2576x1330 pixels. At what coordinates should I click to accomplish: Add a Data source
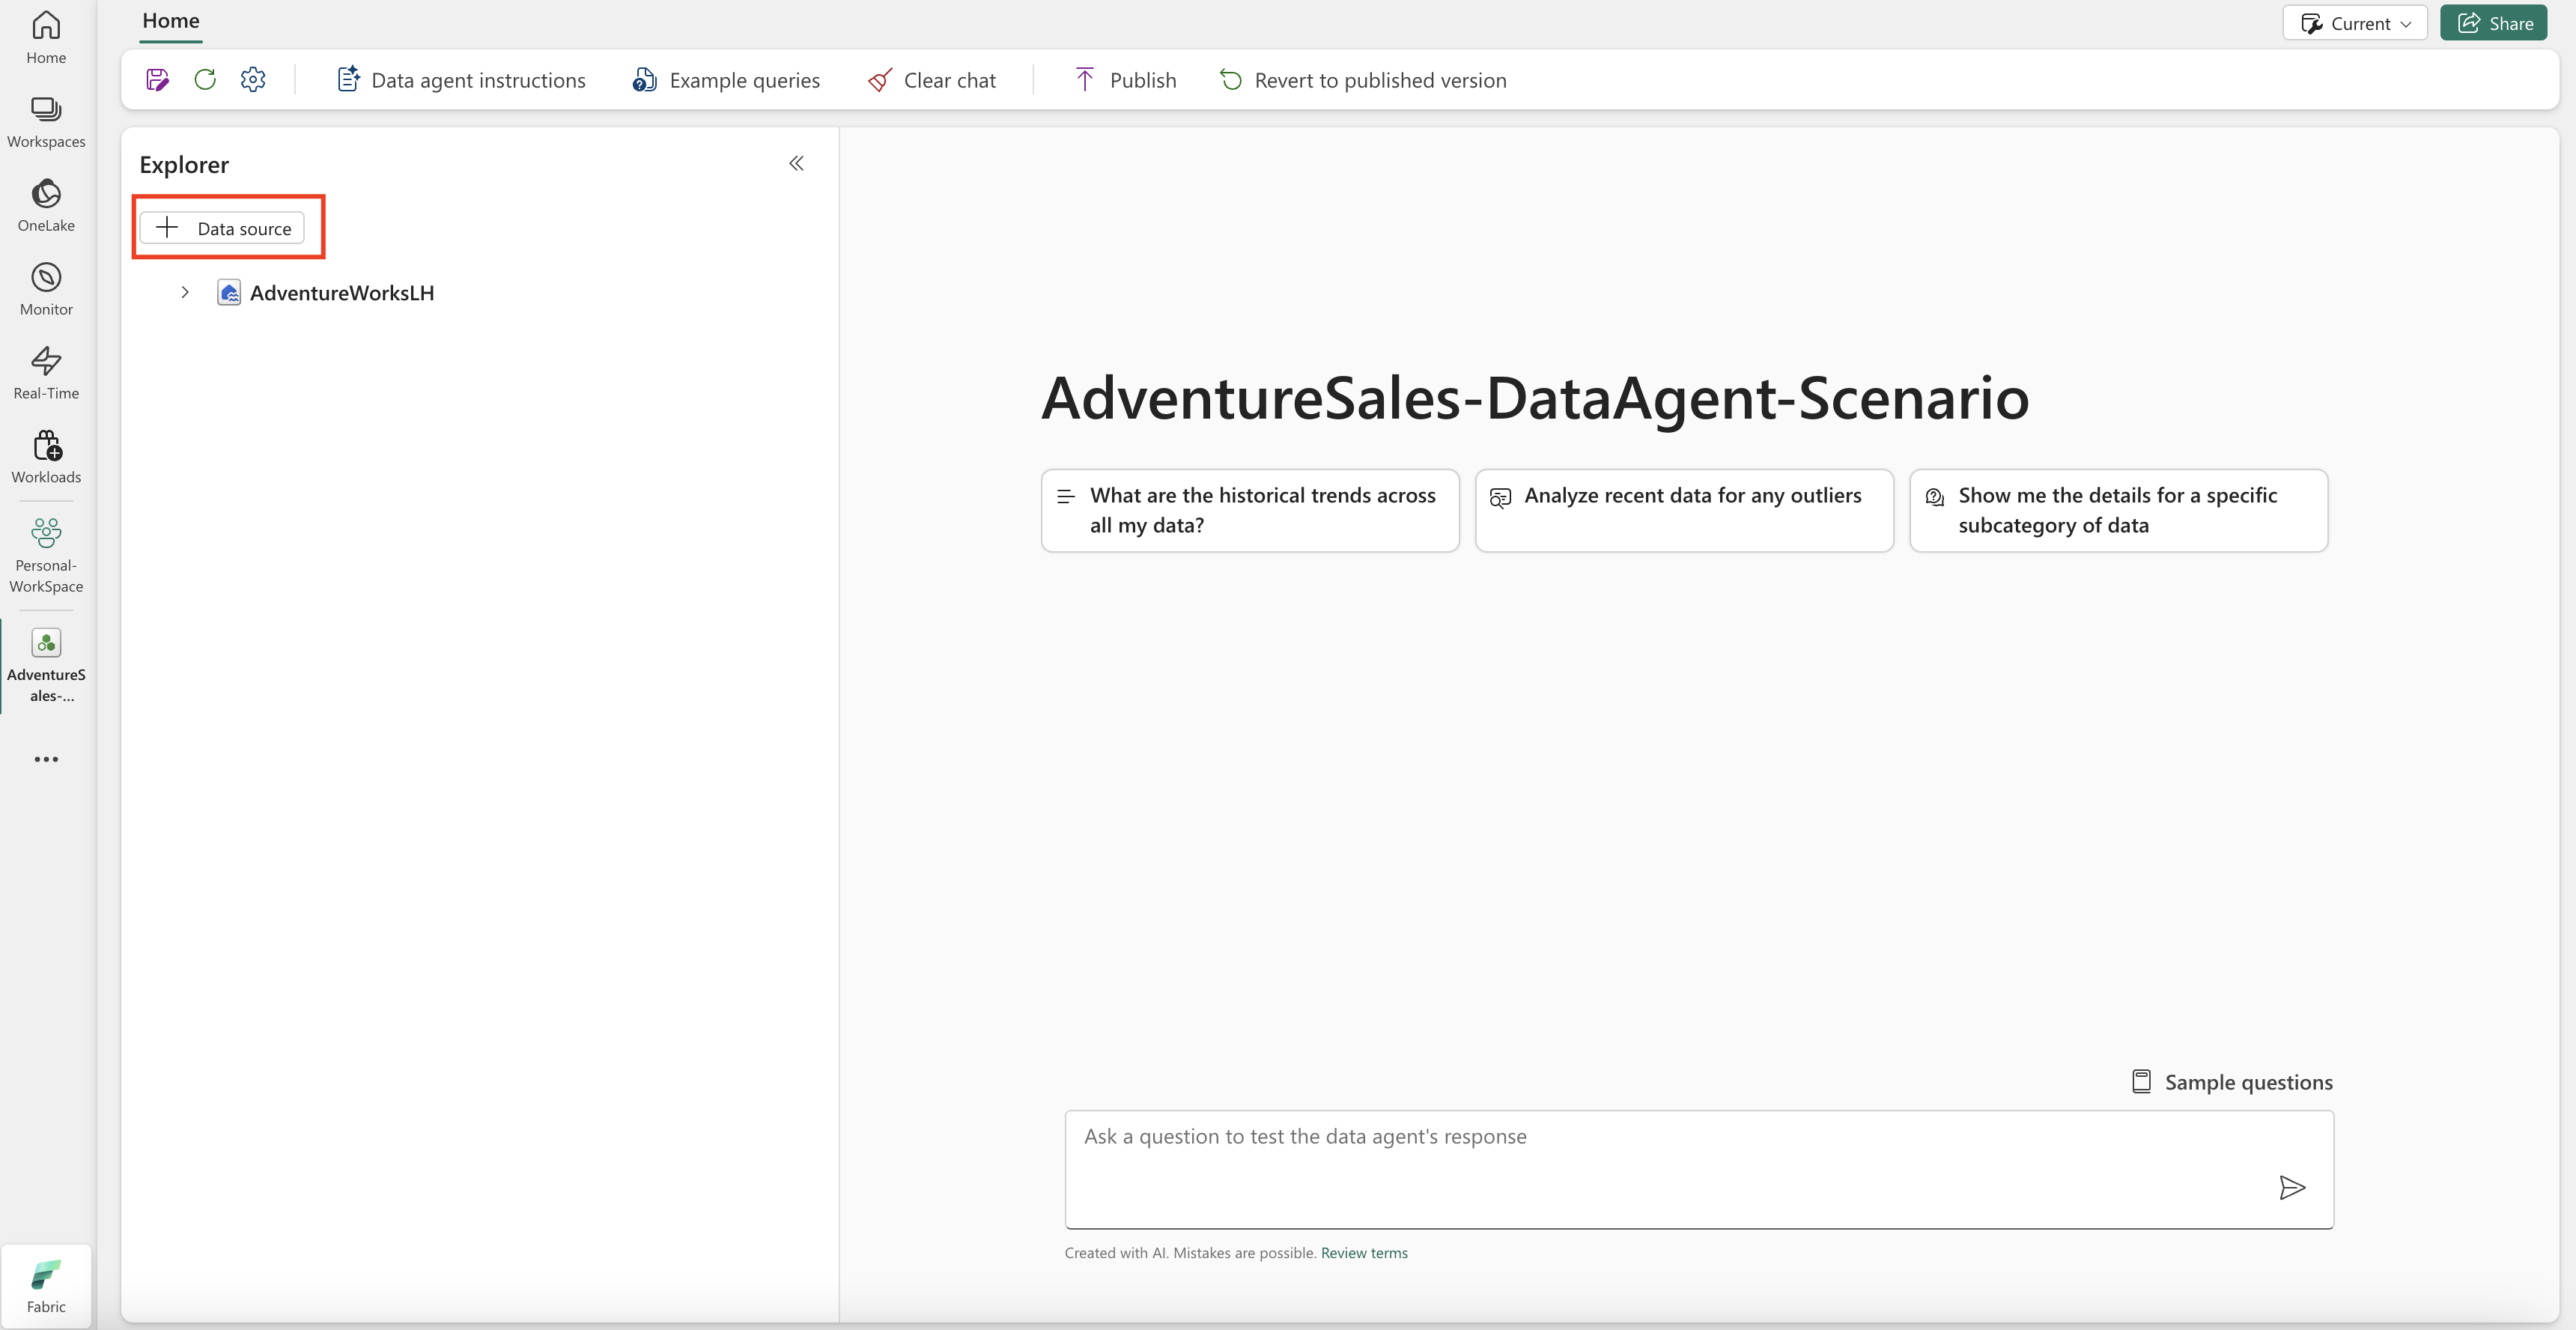(x=222, y=228)
